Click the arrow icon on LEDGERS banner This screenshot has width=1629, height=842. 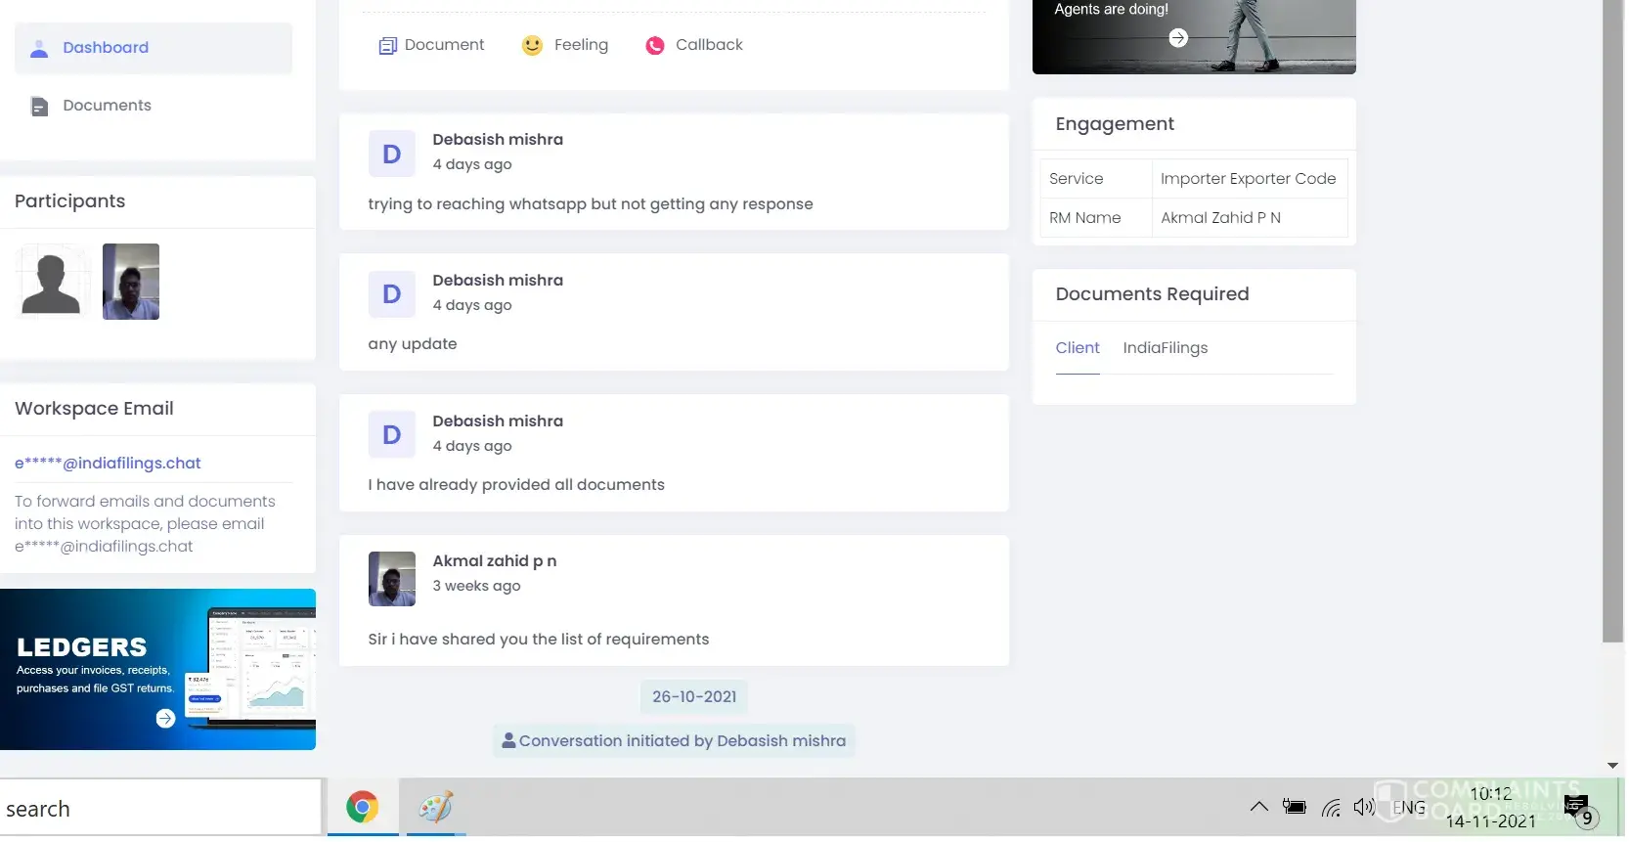[x=165, y=719]
